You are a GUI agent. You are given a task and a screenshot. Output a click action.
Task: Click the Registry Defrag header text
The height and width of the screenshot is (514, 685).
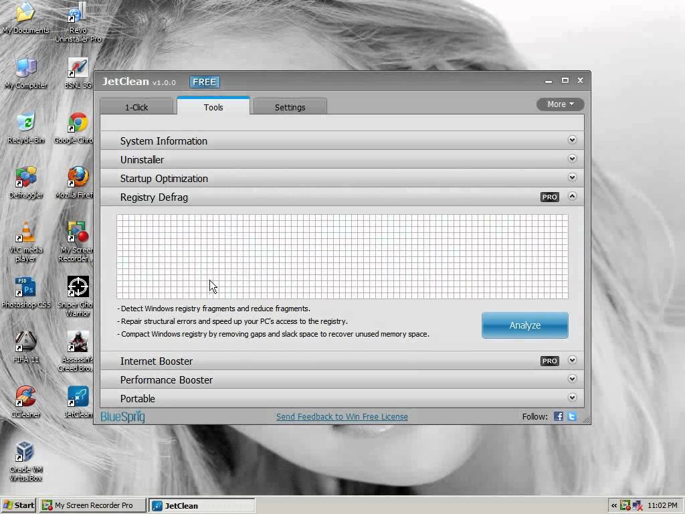tap(154, 197)
